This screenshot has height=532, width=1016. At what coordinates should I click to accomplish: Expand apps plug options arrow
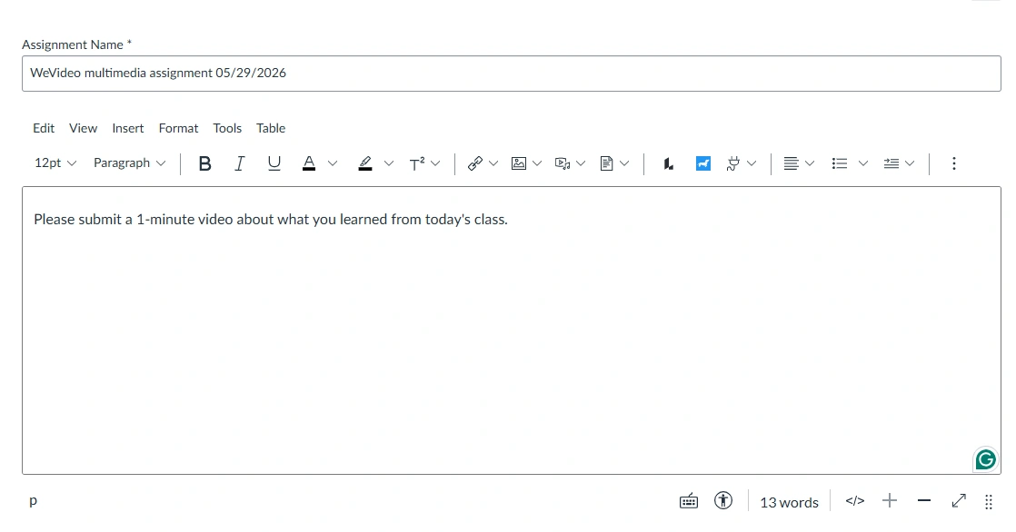752,163
